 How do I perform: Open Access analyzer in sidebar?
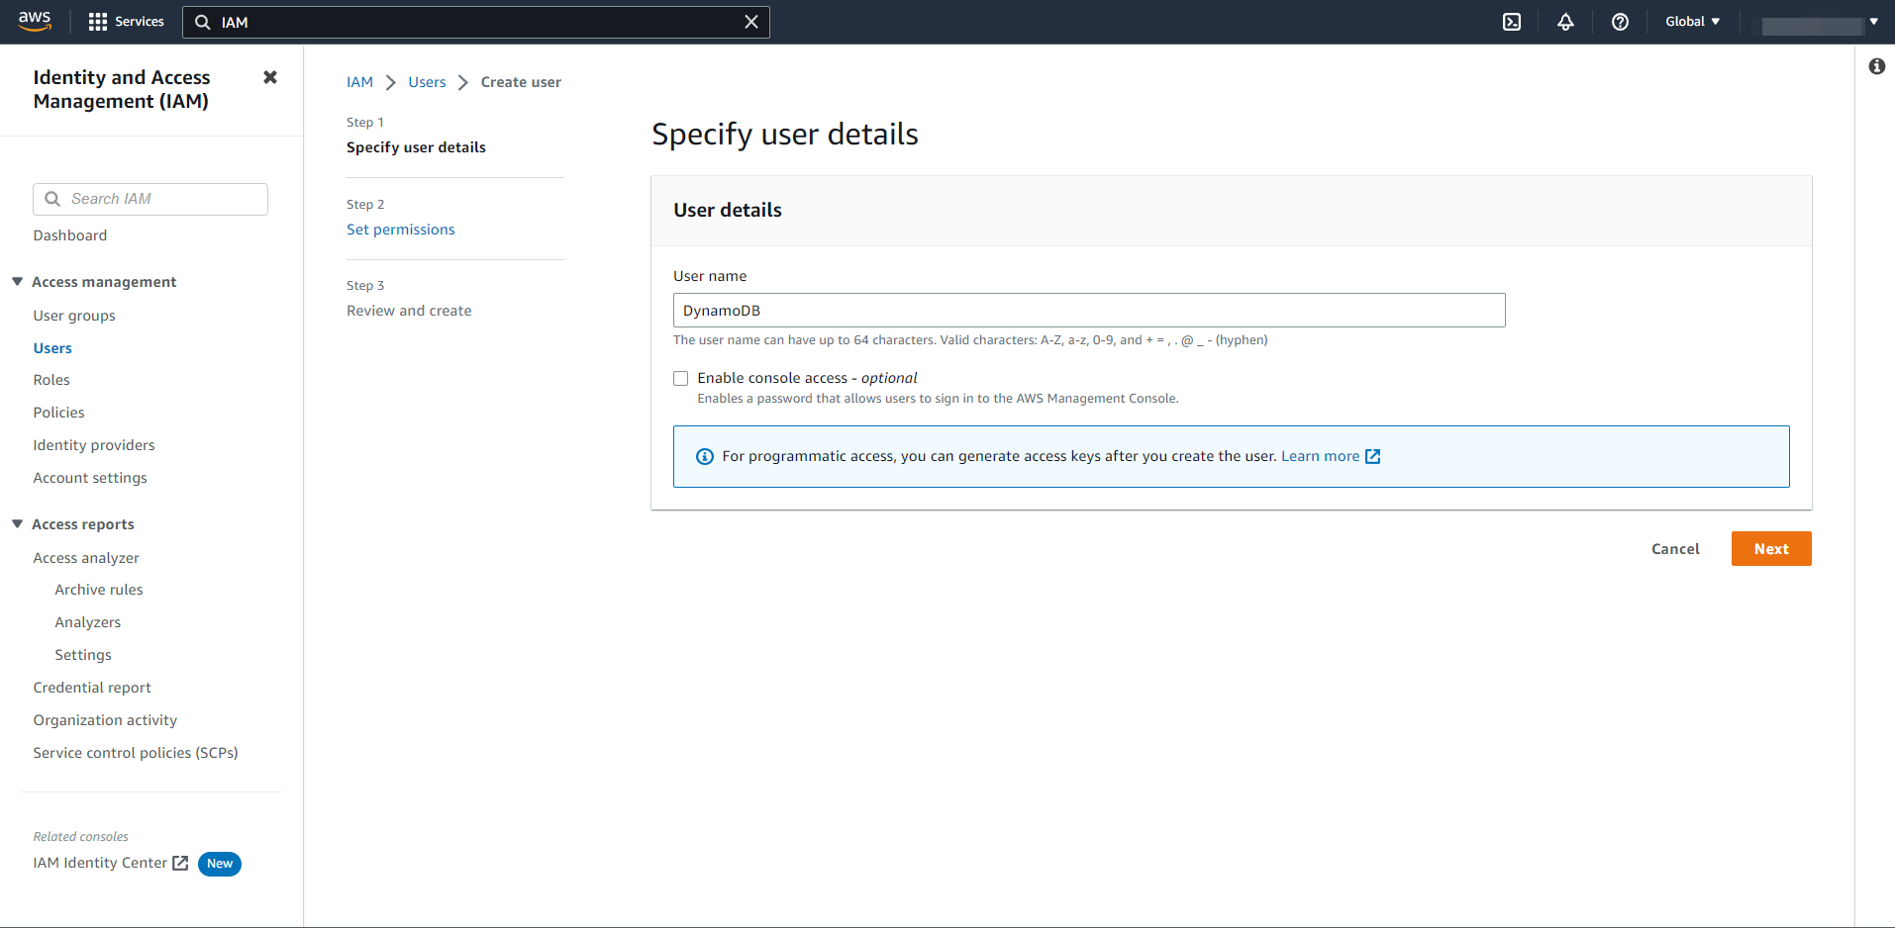coord(86,558)
